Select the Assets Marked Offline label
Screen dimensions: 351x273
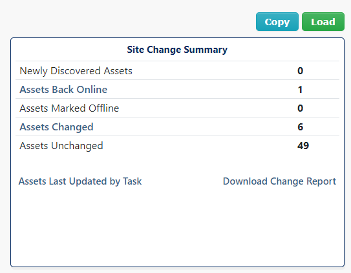coord(69,108)
